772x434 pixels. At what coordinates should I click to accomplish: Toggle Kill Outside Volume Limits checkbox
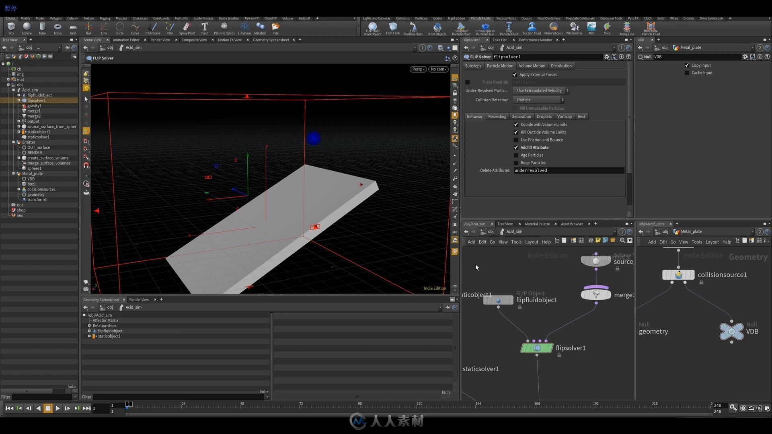pyautogui.click(x=516, y=132)
